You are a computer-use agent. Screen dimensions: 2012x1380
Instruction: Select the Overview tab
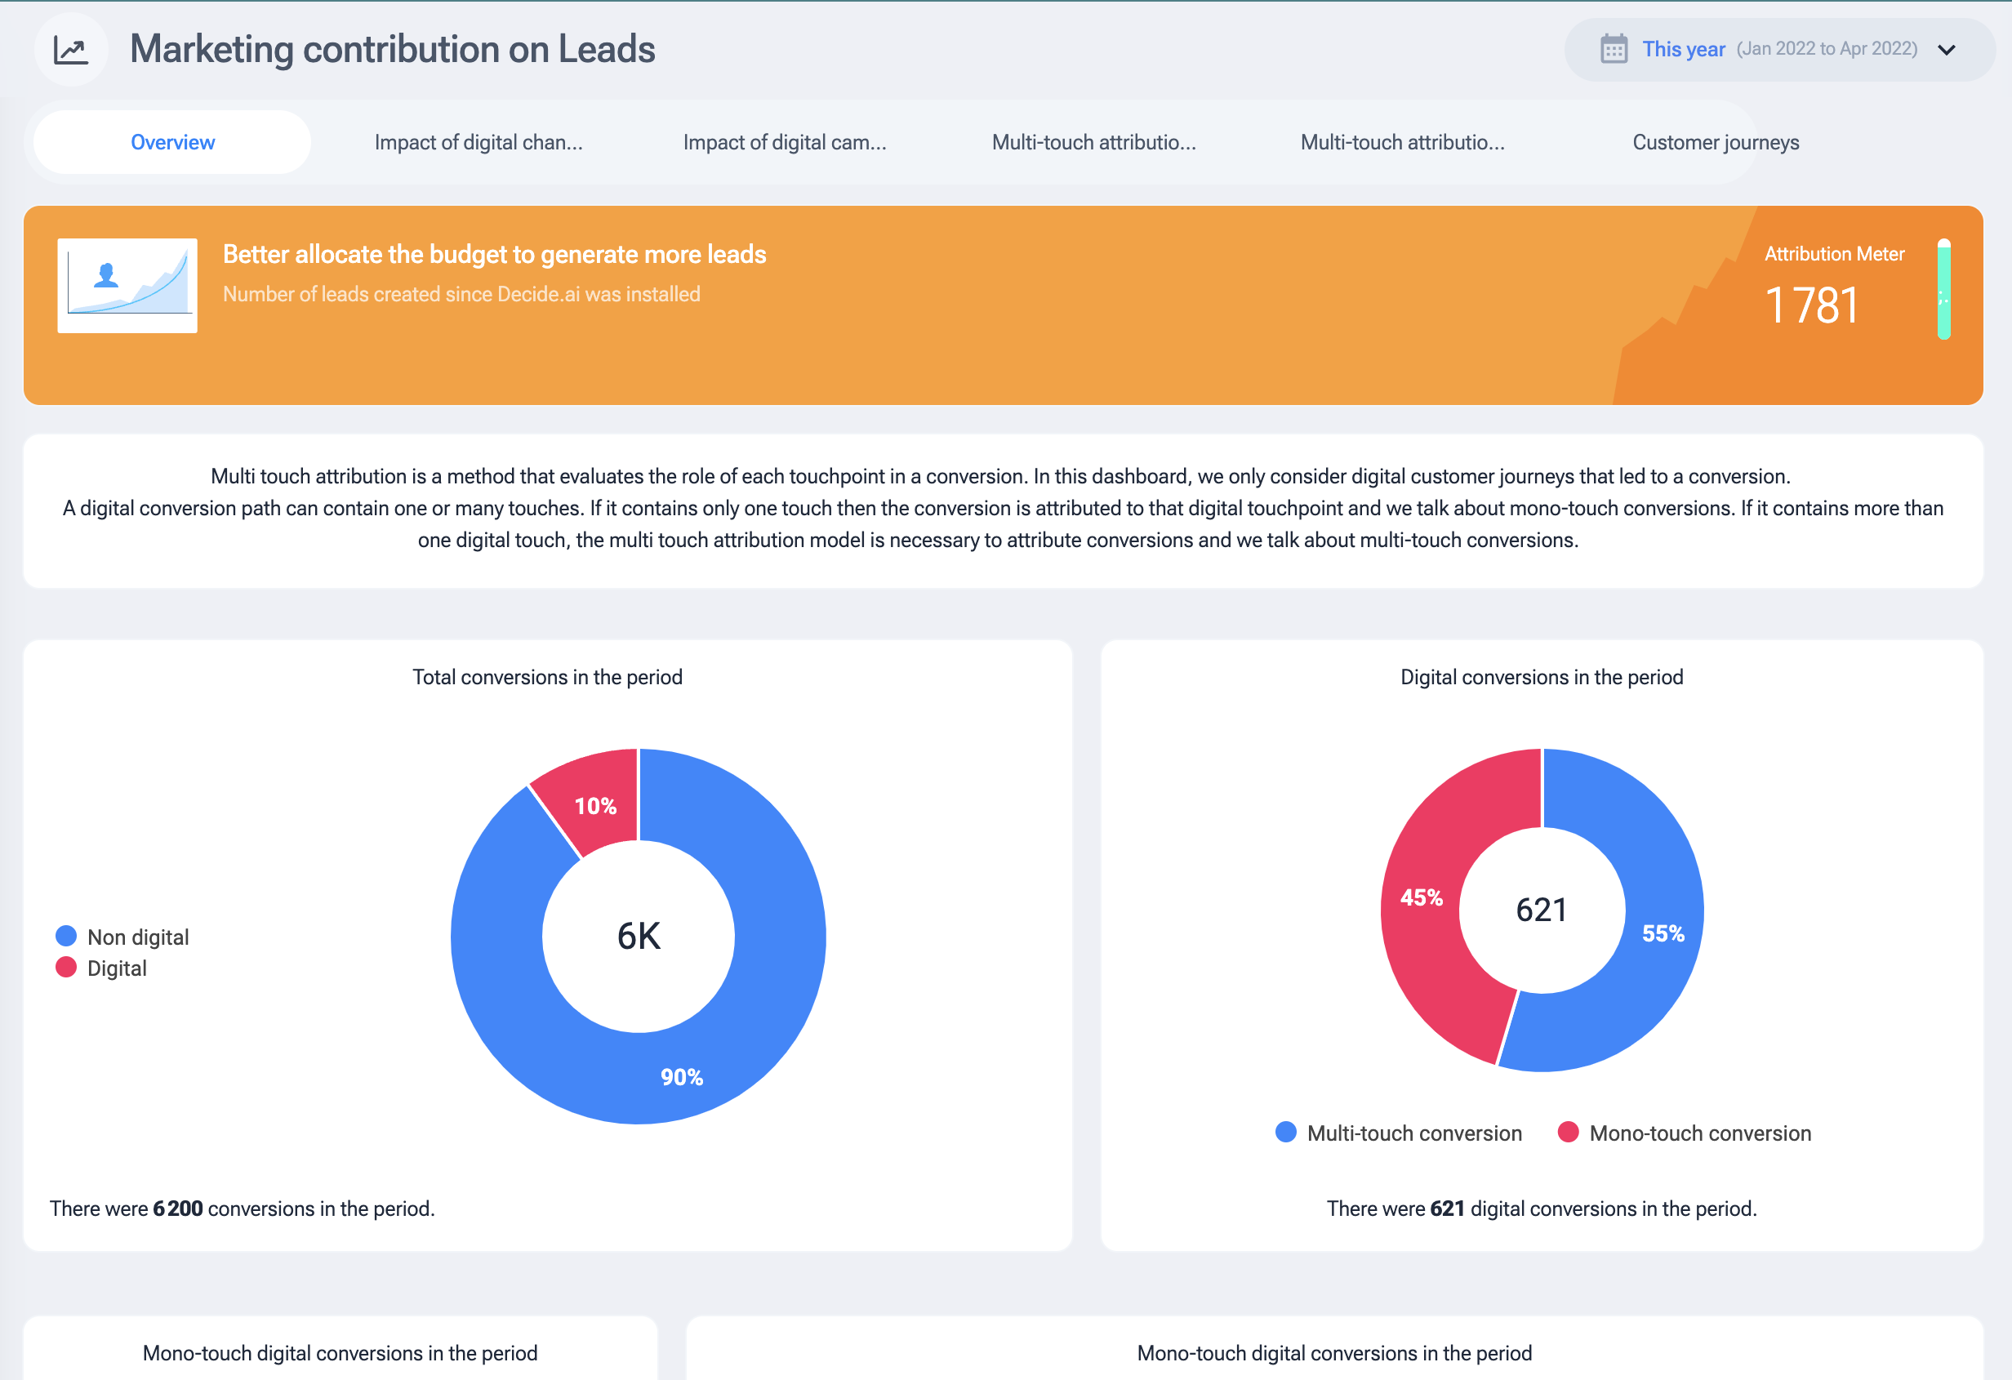(173, 142)
